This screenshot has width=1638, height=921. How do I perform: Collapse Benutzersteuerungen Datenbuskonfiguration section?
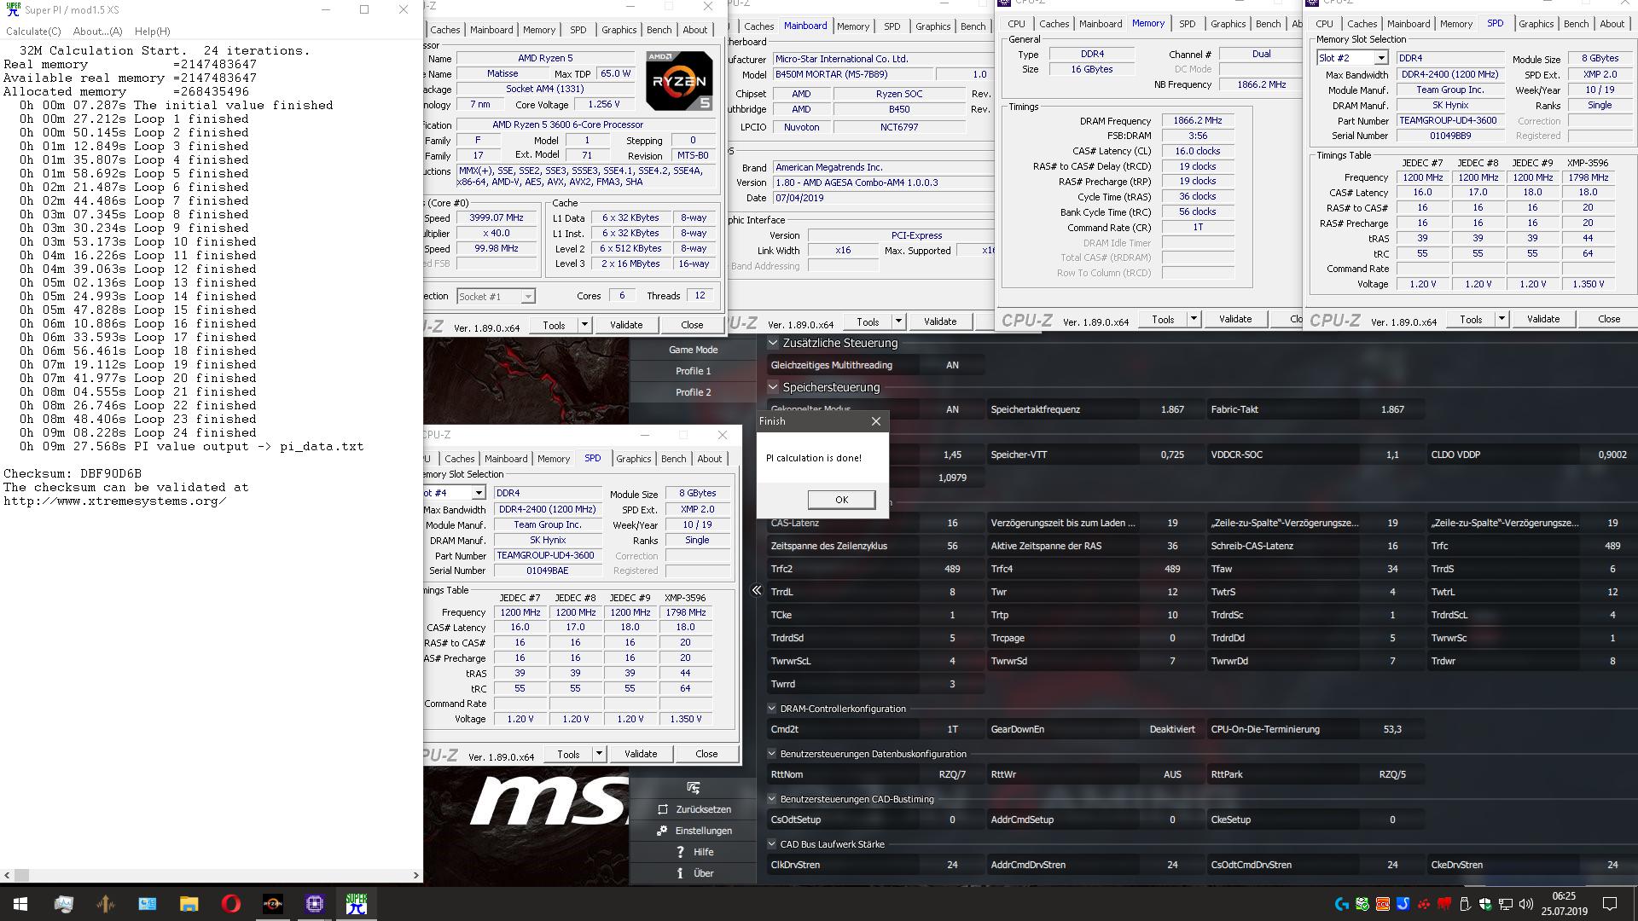coord(772,754)
